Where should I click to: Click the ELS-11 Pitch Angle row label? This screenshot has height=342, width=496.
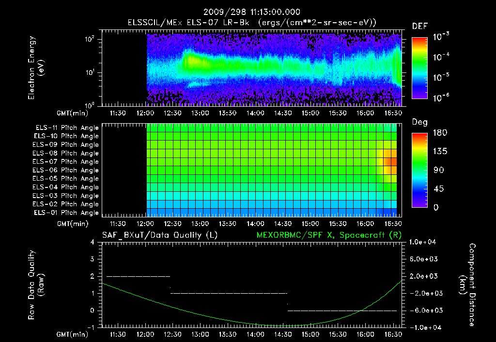67,128
